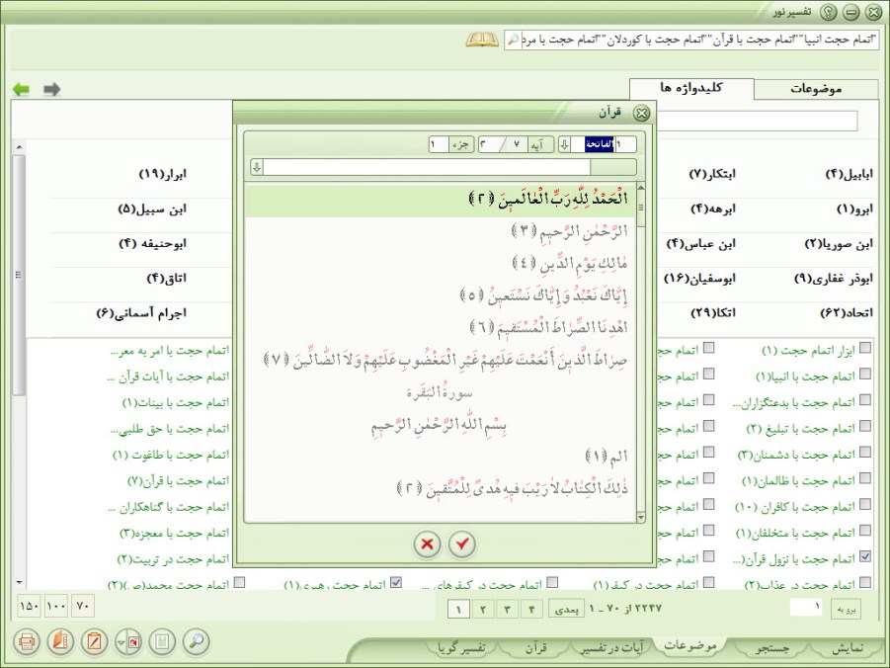Click the clipboard notes icon
Image resolution: width=890 pixels, height=668 pixels.
[94, 642]
